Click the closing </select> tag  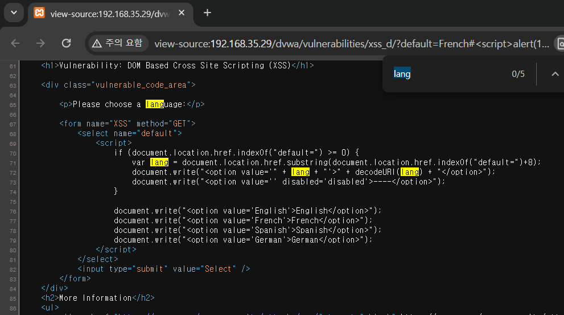(98, 259)
